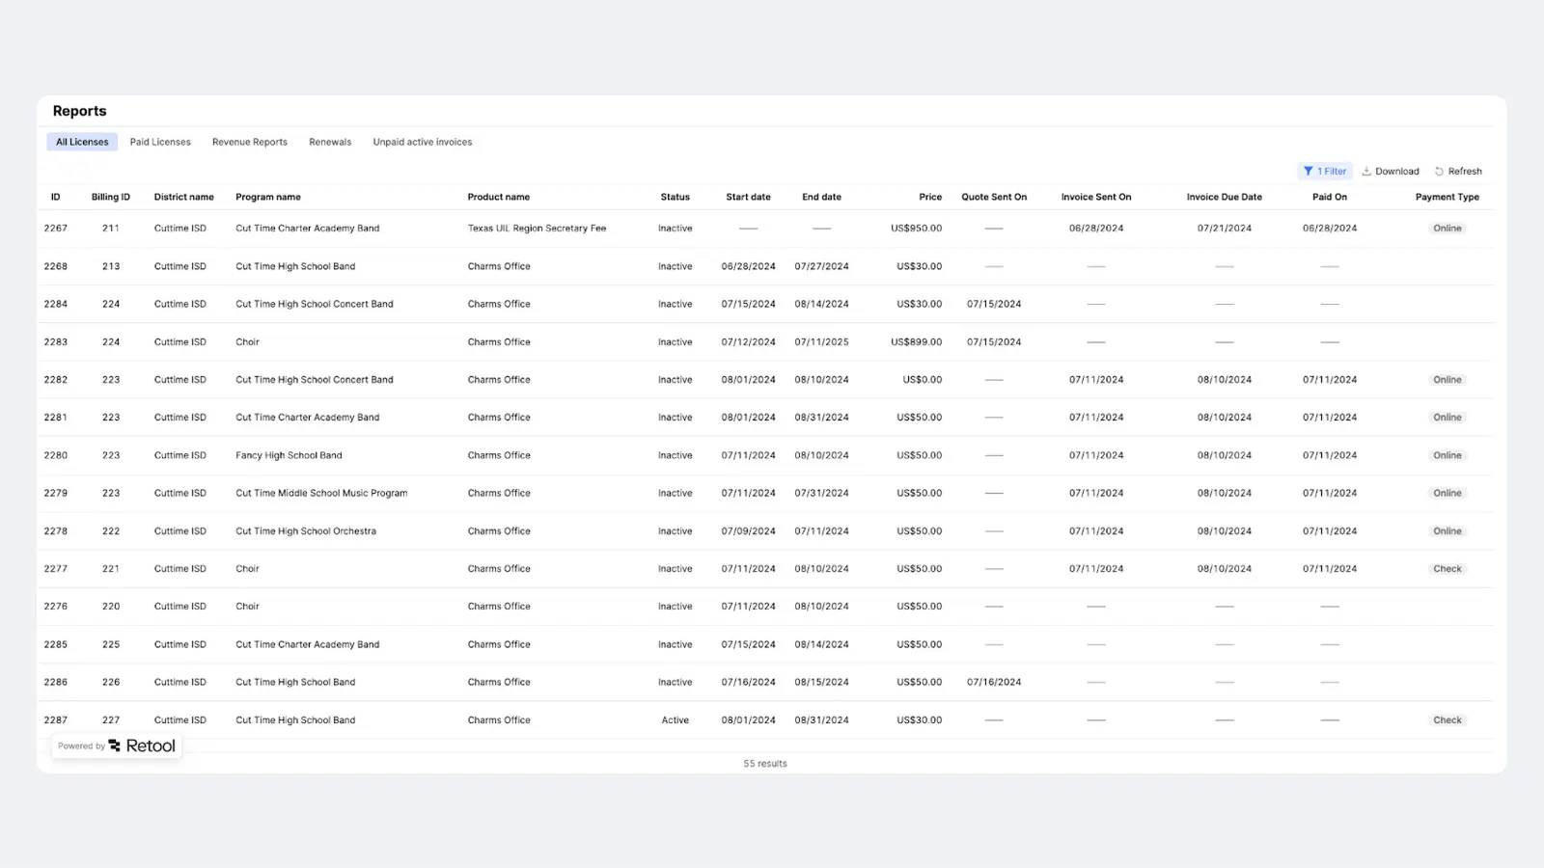Click the Refresh button text
Viewport: 1544px width, 868px height.
tap(1465, 171)
